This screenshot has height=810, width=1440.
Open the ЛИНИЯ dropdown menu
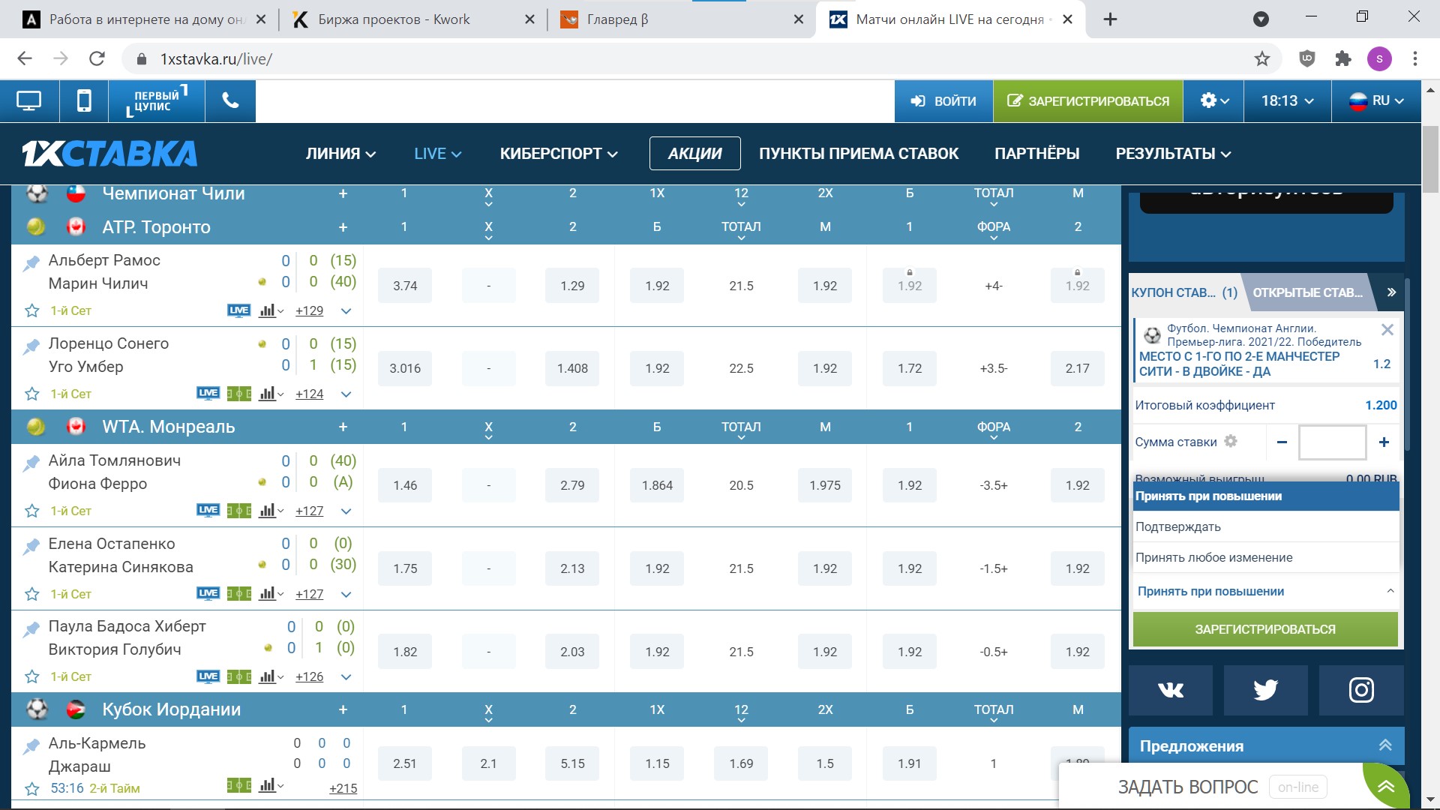(x=340, y=154)
